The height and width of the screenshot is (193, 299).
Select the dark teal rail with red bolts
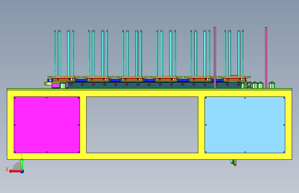point(155,85)
